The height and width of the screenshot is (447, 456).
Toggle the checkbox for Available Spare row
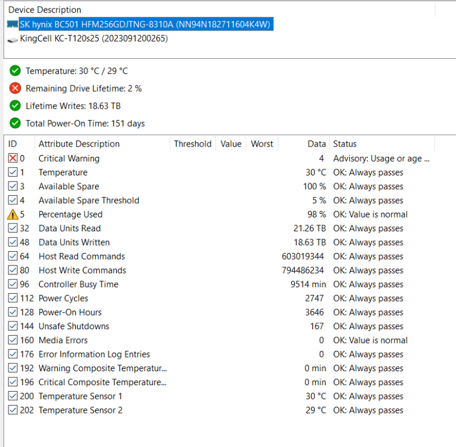[13, 186]
